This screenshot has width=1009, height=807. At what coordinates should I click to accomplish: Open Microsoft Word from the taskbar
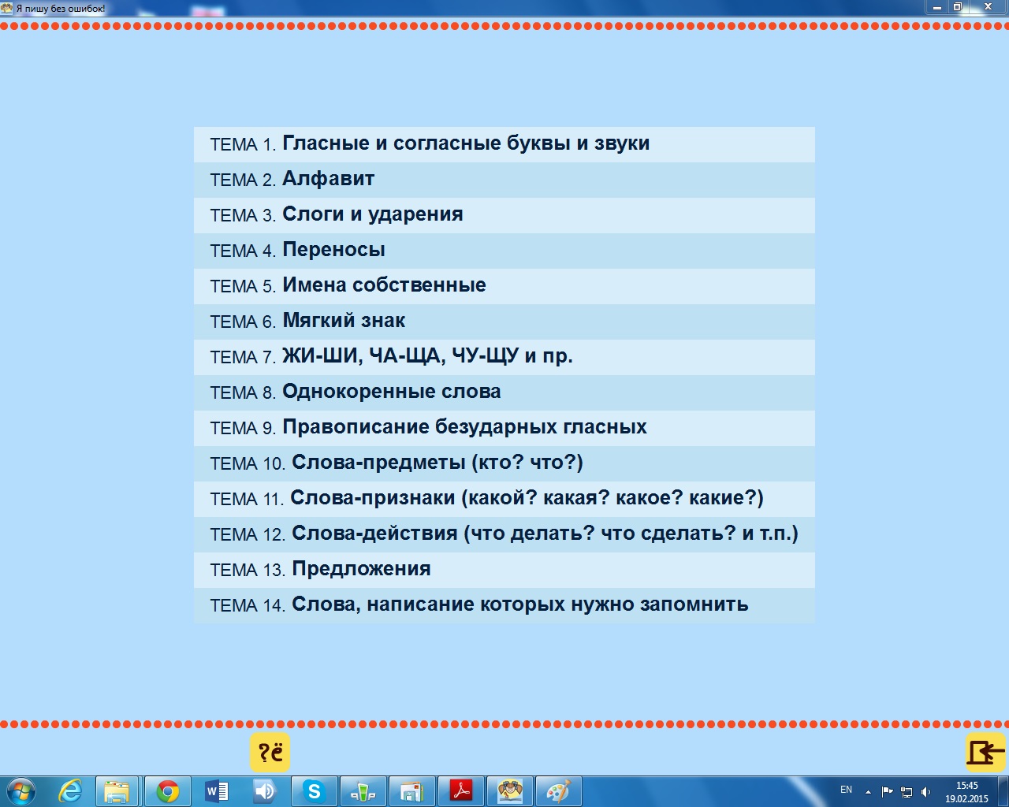click(216, 791)
